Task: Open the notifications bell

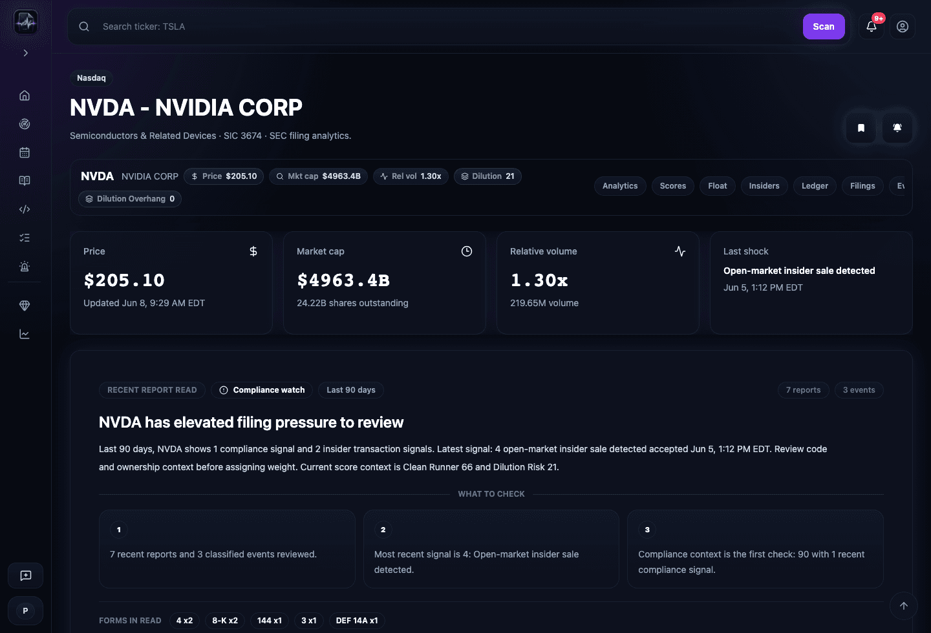Action: pos(872,26)
